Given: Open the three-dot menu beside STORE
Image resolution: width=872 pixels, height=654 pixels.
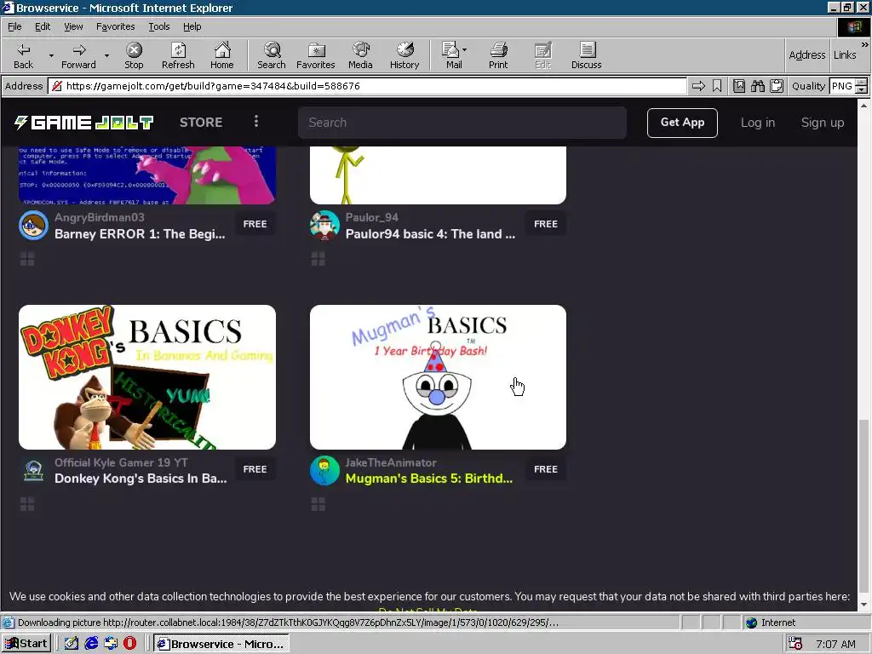Looking at the screenshot, I should pos(255,121).
